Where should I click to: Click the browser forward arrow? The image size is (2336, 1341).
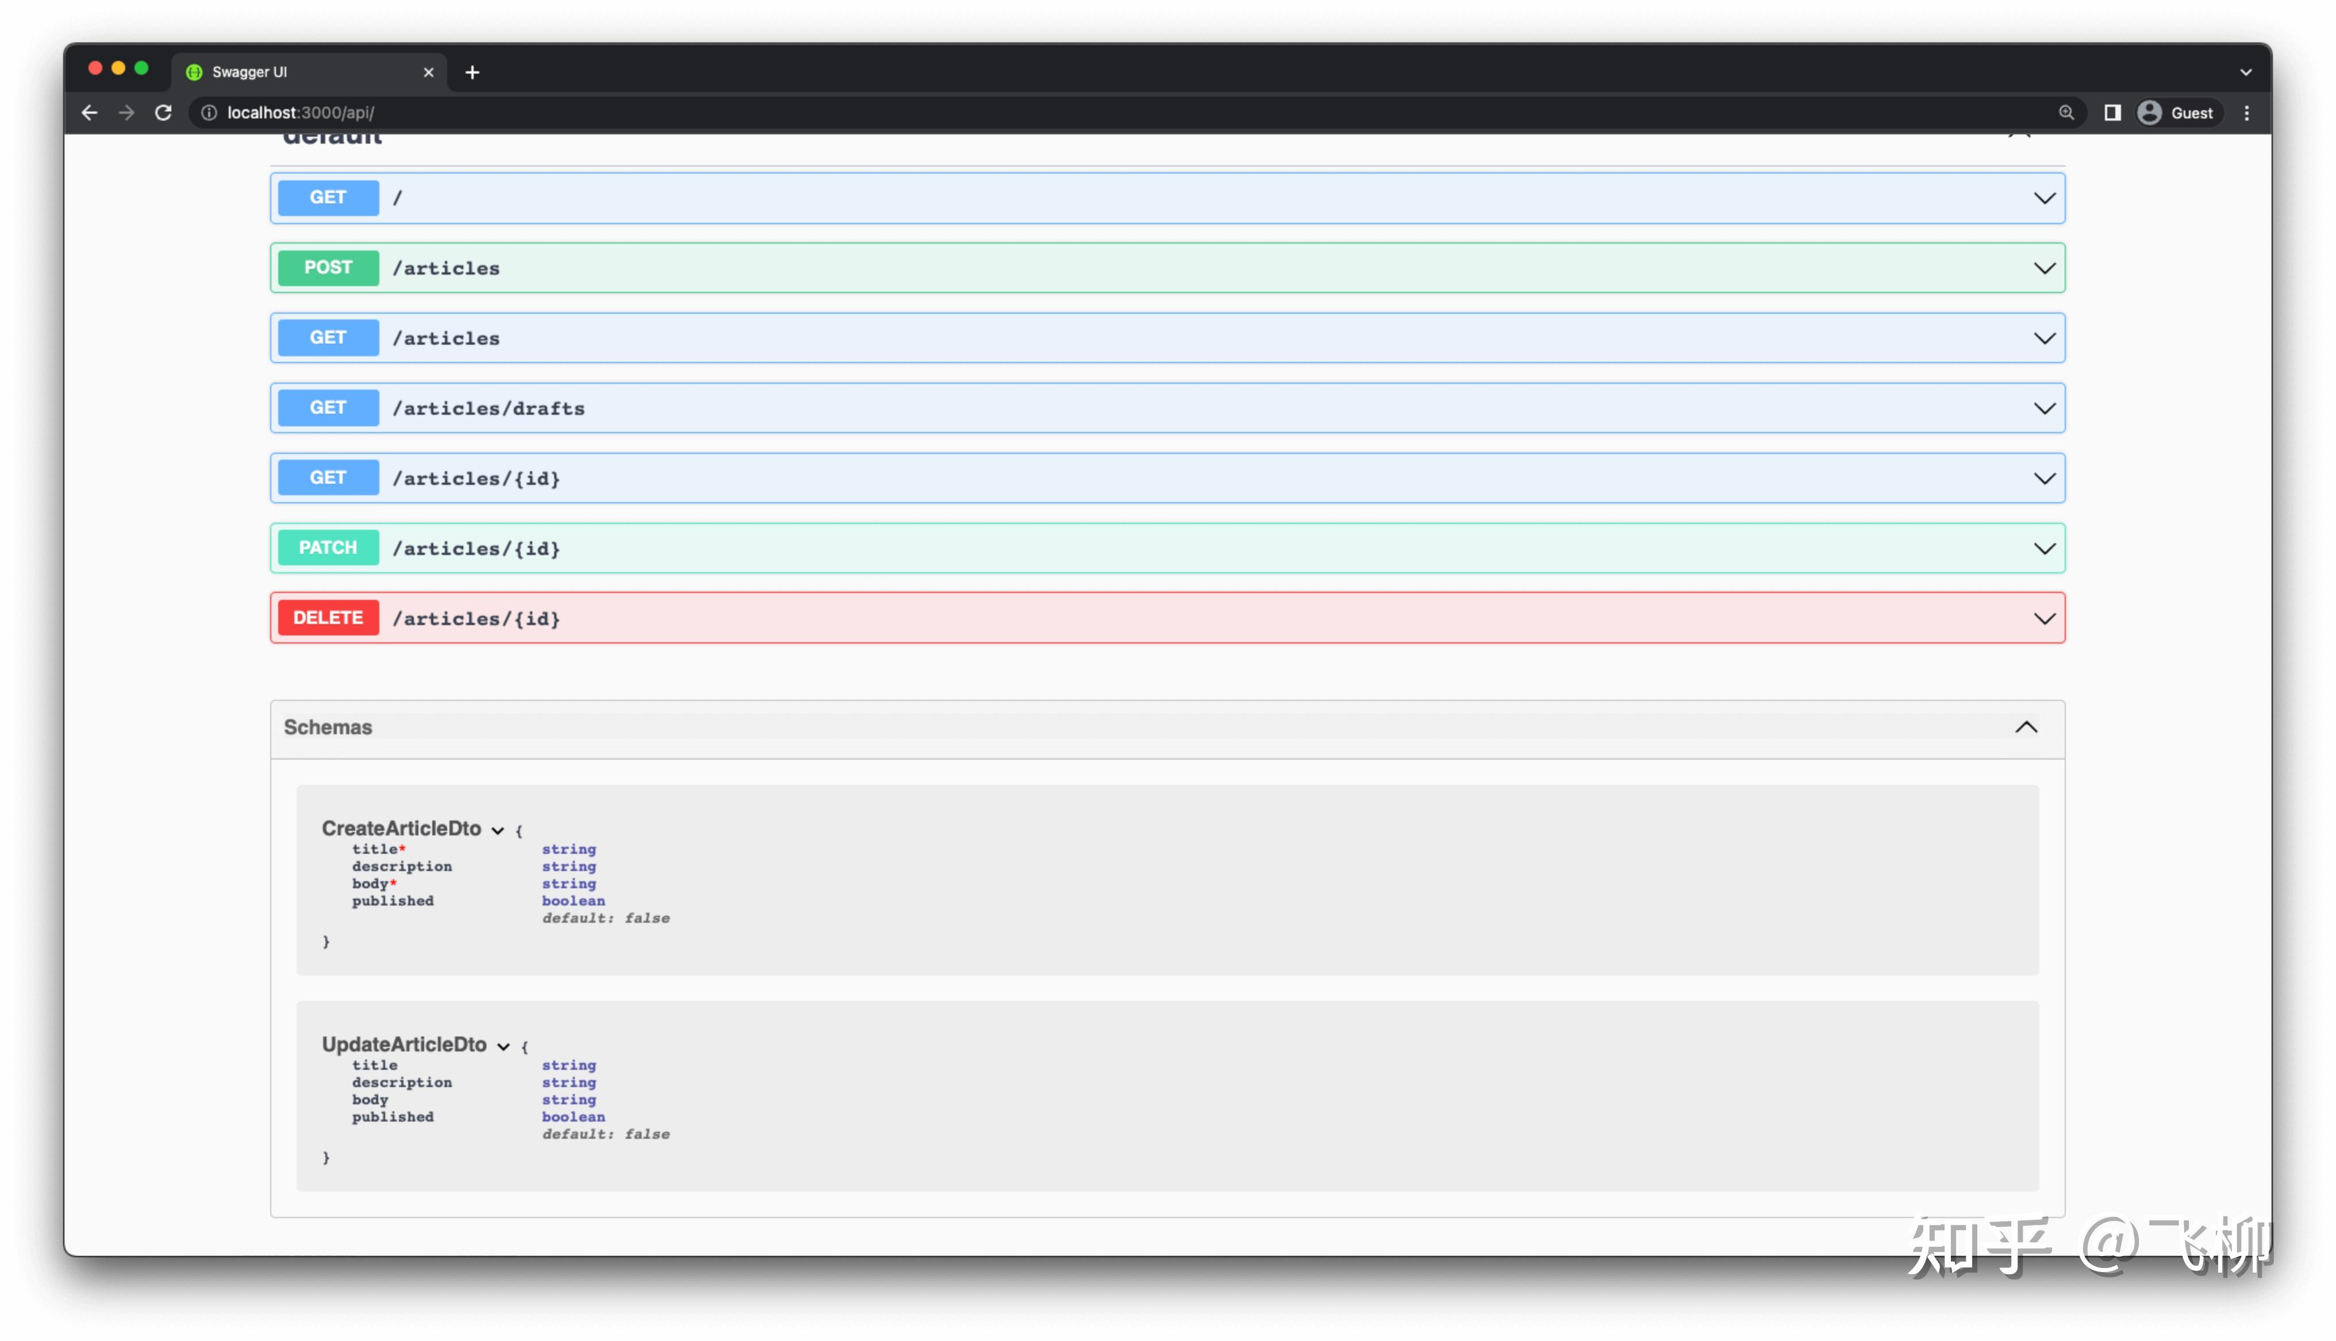pyautogui.click(x=126, y=113)
